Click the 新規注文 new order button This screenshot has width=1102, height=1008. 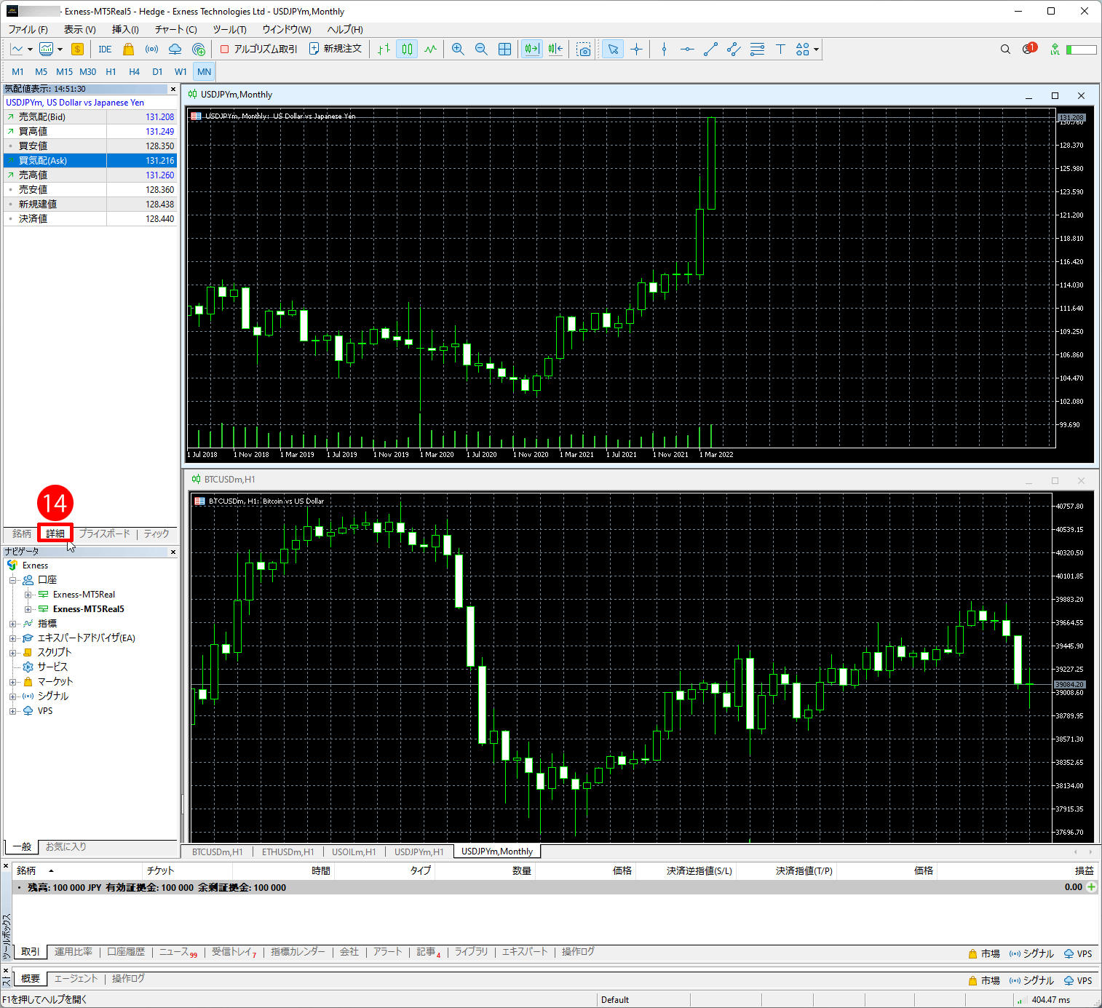[x=336, y=49]
